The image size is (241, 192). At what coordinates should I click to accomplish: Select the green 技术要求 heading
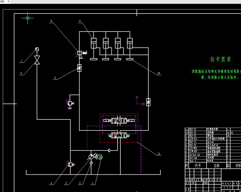click(x=220, y=59)
